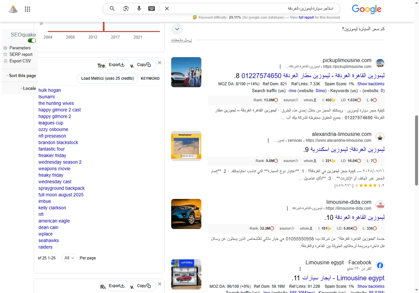Open the All per-page dropdown
The image size is (419, 293).
[68, 258]
